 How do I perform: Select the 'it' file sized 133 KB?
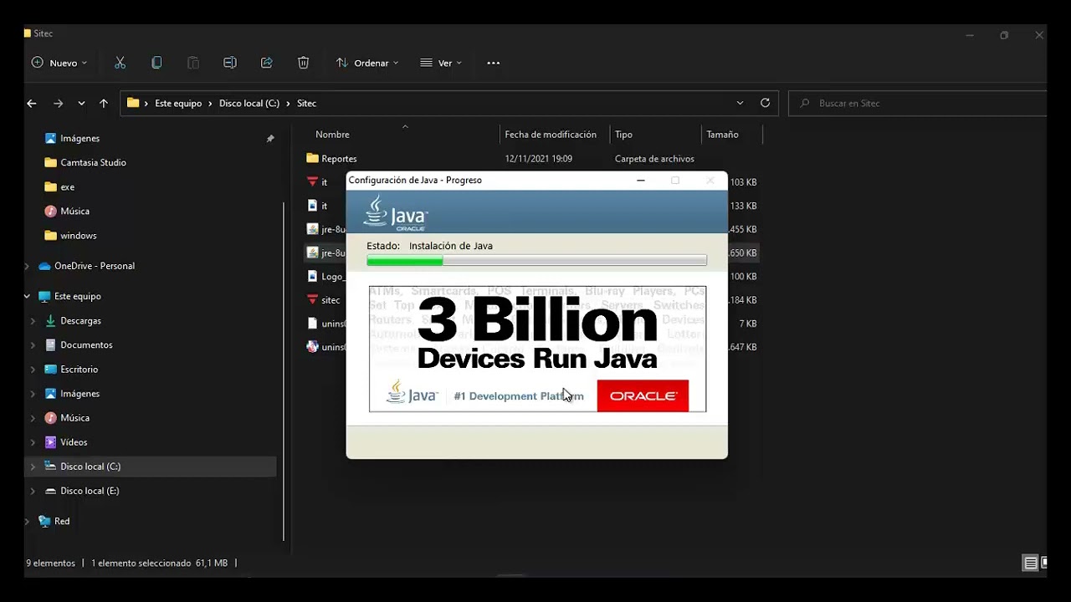coord(325,206)
